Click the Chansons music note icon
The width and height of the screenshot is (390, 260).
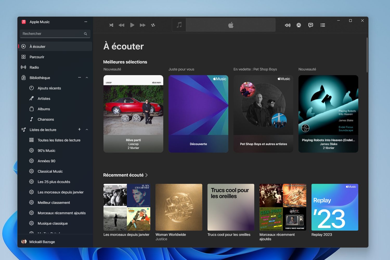point(31,119)
